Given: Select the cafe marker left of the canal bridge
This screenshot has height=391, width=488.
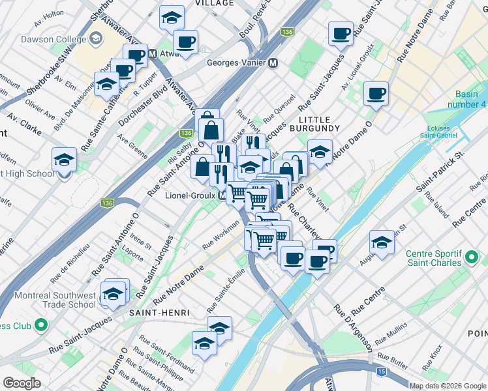Looking at the screenshot, I should pos(293,259).
